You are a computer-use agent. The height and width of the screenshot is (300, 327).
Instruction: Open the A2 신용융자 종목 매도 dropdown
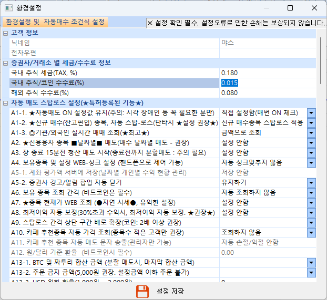click(x=311, y=142)
